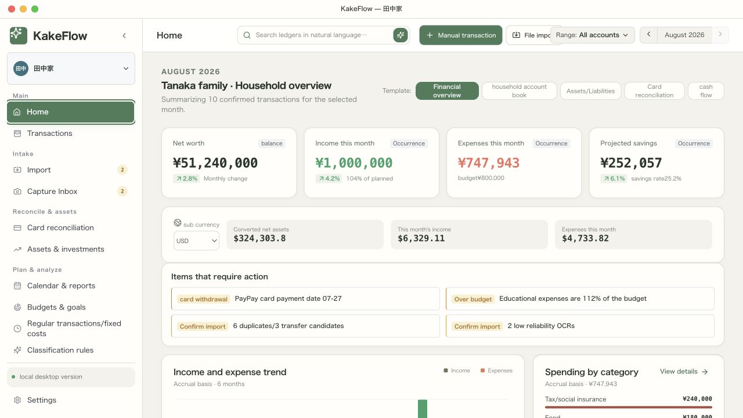Click the Tax/social insurance spending bar
743x418 pixels.
click(629, 407)
